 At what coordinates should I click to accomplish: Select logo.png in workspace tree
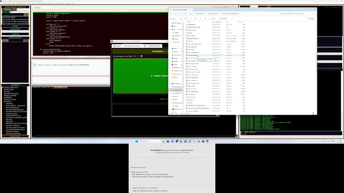pyautogui.click(x=9, y=120)
